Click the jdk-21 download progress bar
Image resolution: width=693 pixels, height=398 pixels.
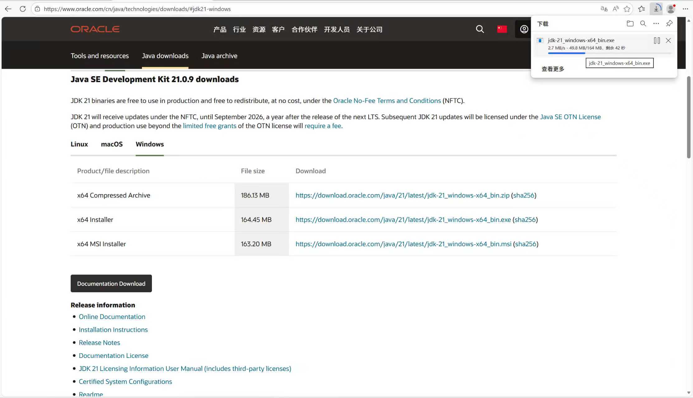click(x=610, y=53)
